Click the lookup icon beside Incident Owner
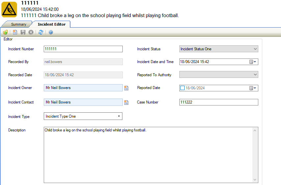281x185 pixels. [x=126, y=88]
